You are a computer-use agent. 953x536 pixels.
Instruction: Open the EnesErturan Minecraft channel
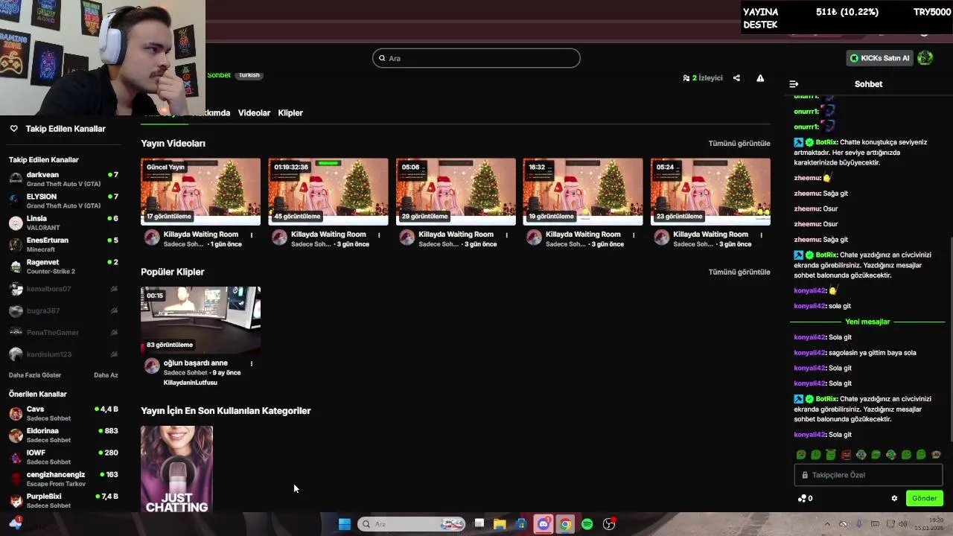point(63,244)
